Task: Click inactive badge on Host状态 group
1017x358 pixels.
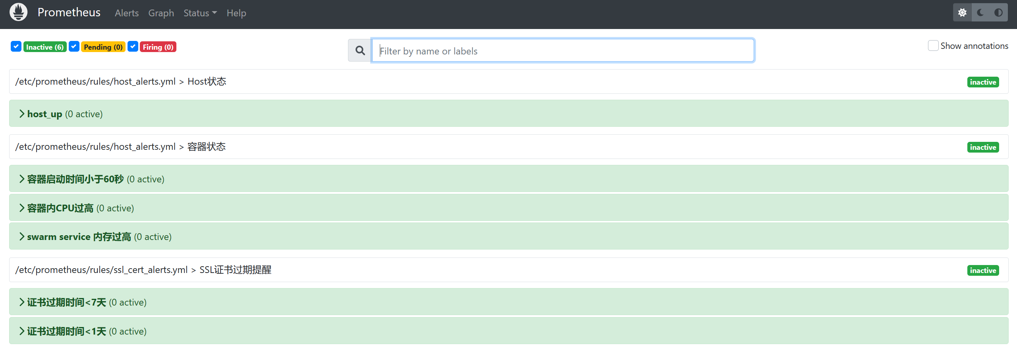Action: tap(983, 82)
